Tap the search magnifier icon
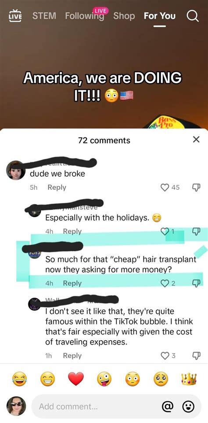 pyautogui.click(x=193, y=16)
